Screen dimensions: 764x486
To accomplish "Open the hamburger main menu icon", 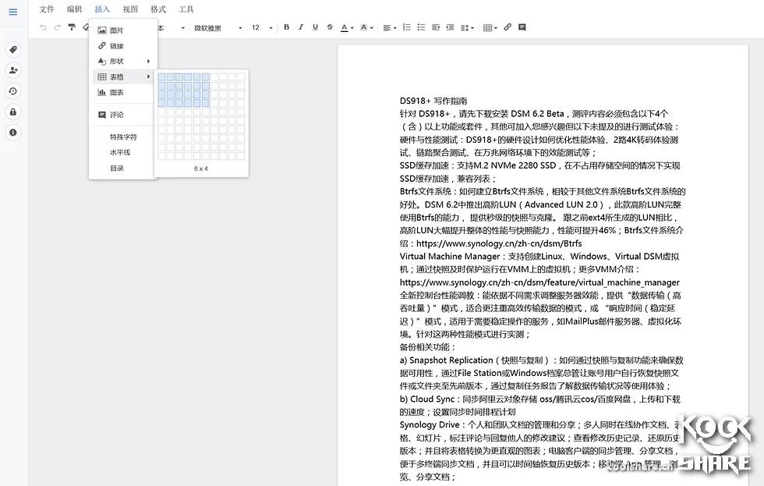I will click(x=13, y=12).
